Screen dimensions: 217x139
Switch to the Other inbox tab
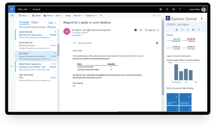click(35, 23)
